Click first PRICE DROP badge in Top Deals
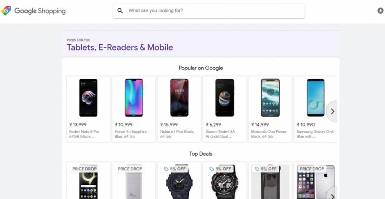 click(x=85, y=168)
